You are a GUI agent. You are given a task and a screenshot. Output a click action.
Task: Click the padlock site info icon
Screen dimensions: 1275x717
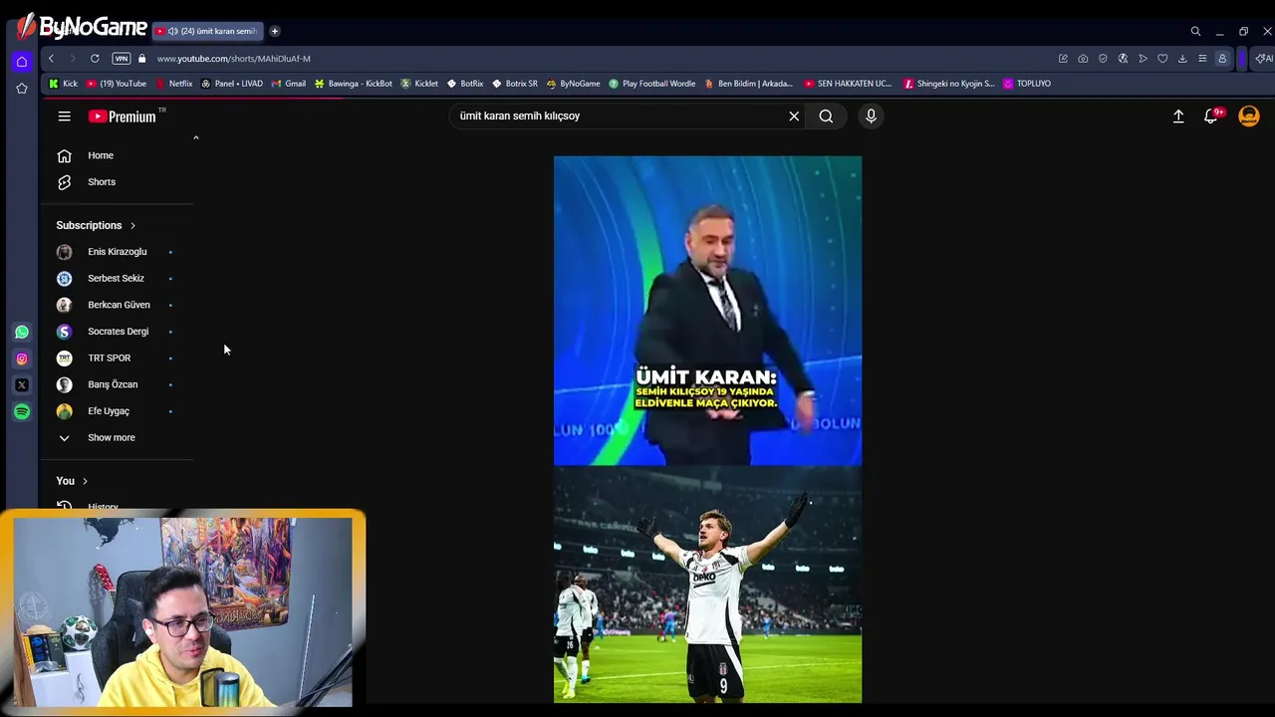coord(142,59)
